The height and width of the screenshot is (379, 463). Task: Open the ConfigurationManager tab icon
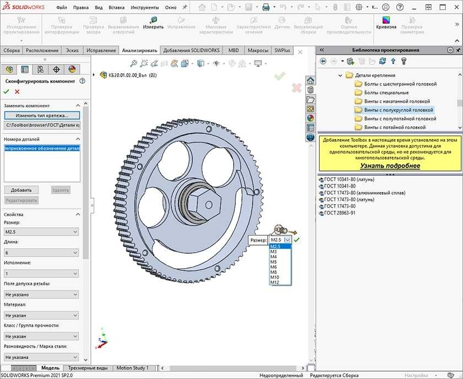40,70
